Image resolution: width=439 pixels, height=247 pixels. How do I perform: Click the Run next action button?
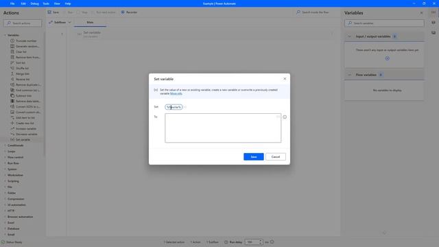click(104, 12)
